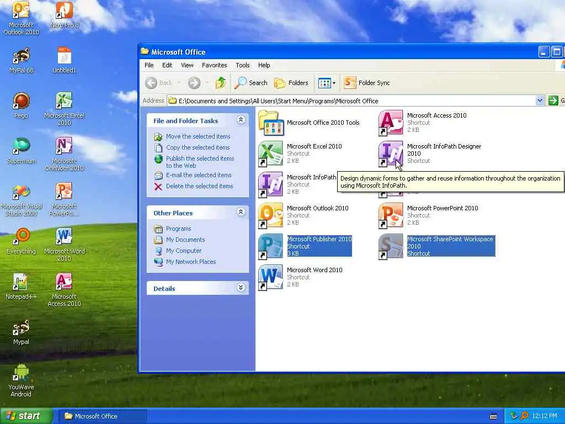Image resolution: width=565 pixels, height=424 pixels.
Task: Click the Search toolbar button
Action: tap(251, 83)
